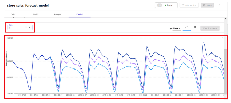The width and height of the screenshot is (231, 103).
Task: Click the 9580.597 y-axis value
Action: (x=10, y=38)
